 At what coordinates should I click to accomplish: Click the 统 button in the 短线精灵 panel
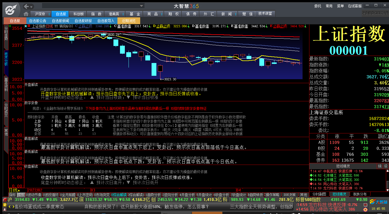[x=380, y=166]
